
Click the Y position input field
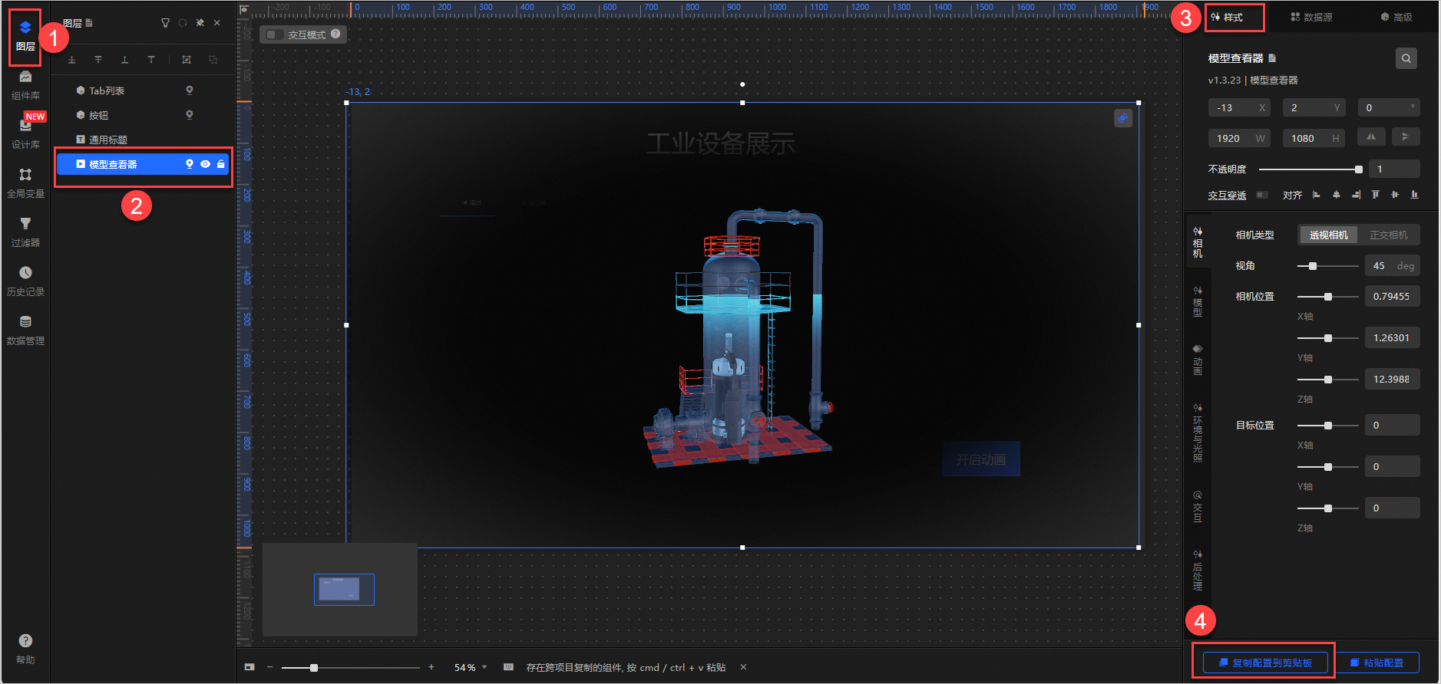pyautogui.click(x=1314, y=107)
